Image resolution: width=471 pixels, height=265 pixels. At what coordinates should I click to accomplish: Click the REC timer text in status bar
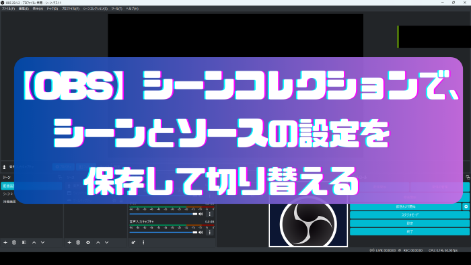[x=412, y=250]
